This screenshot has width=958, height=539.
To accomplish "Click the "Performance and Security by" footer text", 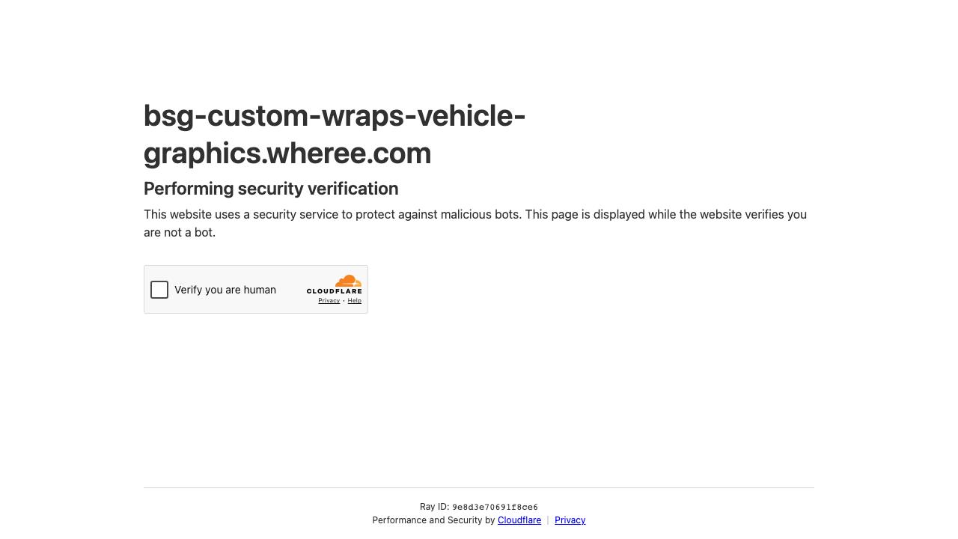I will click(433, 520).
